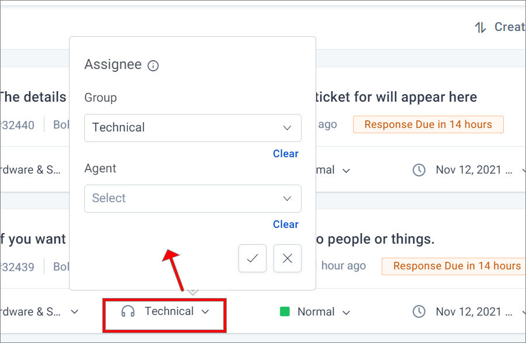Viewport: 526px width, 343px height.
Task: Click the clock icon in first ticket
Action: click(419, 170)
